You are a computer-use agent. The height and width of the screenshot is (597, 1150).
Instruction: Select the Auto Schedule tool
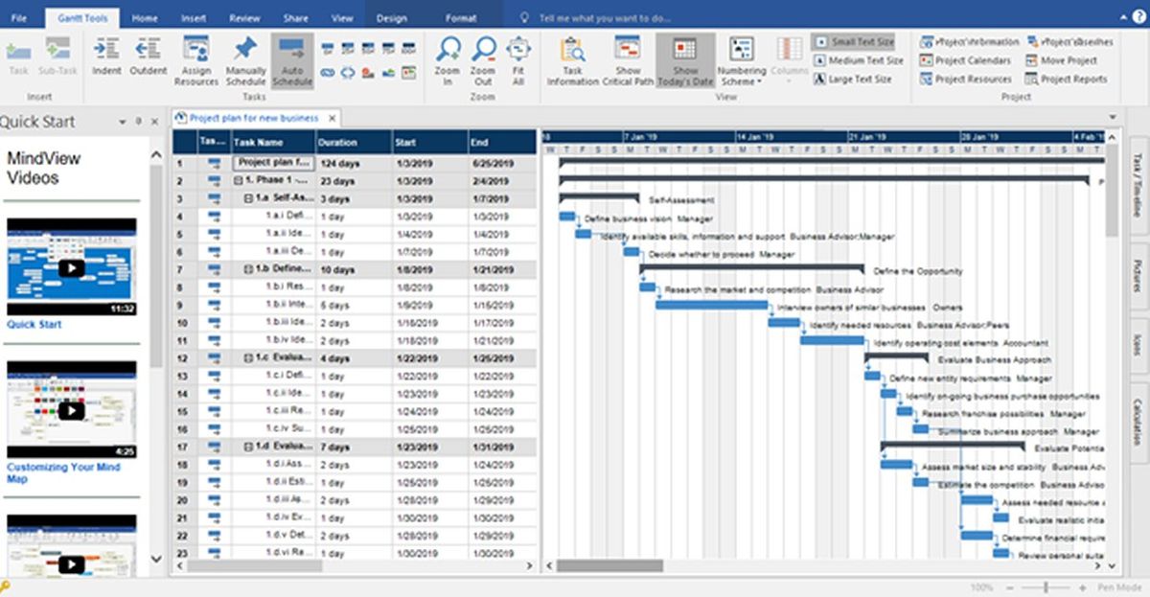tap(292, 59)
